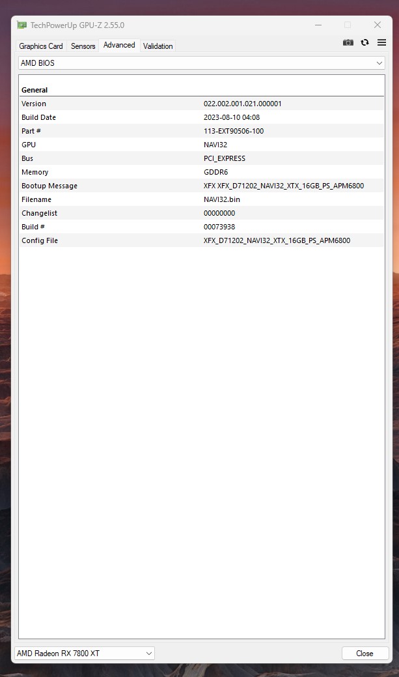Open the Validation tab
Image resolution: width=399 pixels, height=677 pixels.
(x=158, y=46)
